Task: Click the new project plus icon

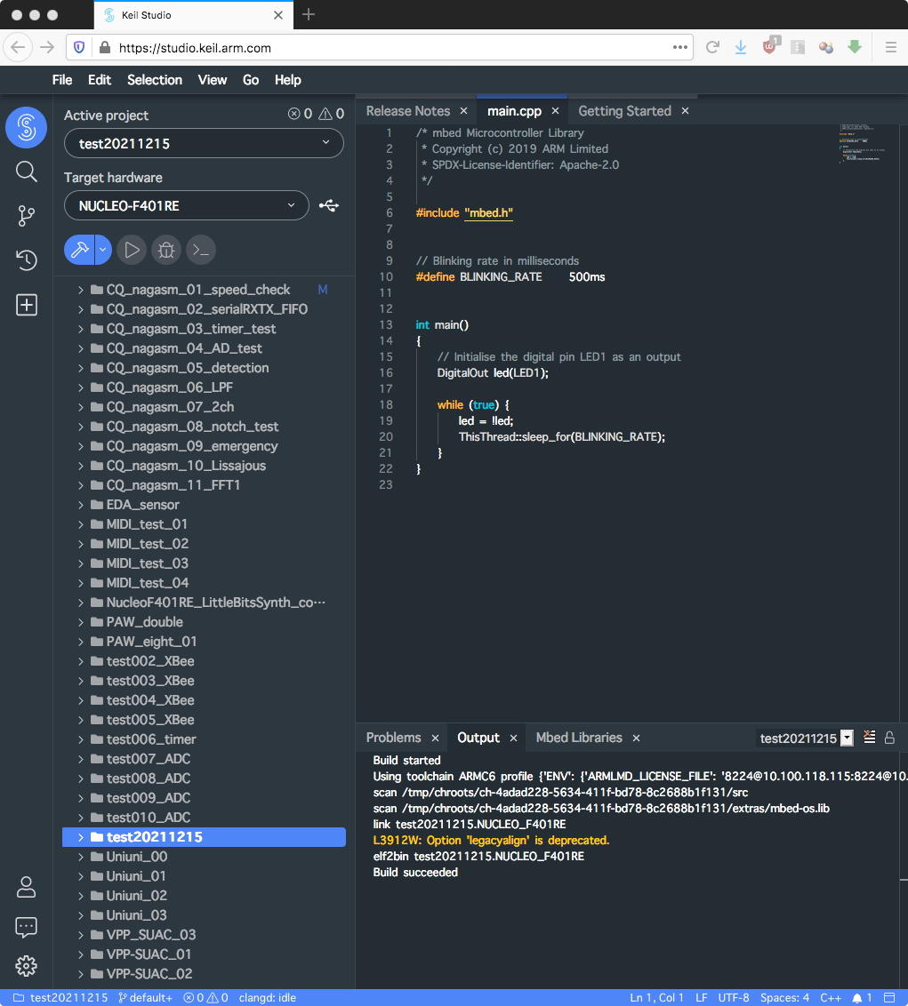Action: (27, 305)
